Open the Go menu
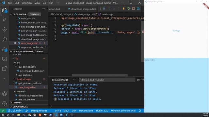The image size is (209, 117). click(x=44, y=3)
